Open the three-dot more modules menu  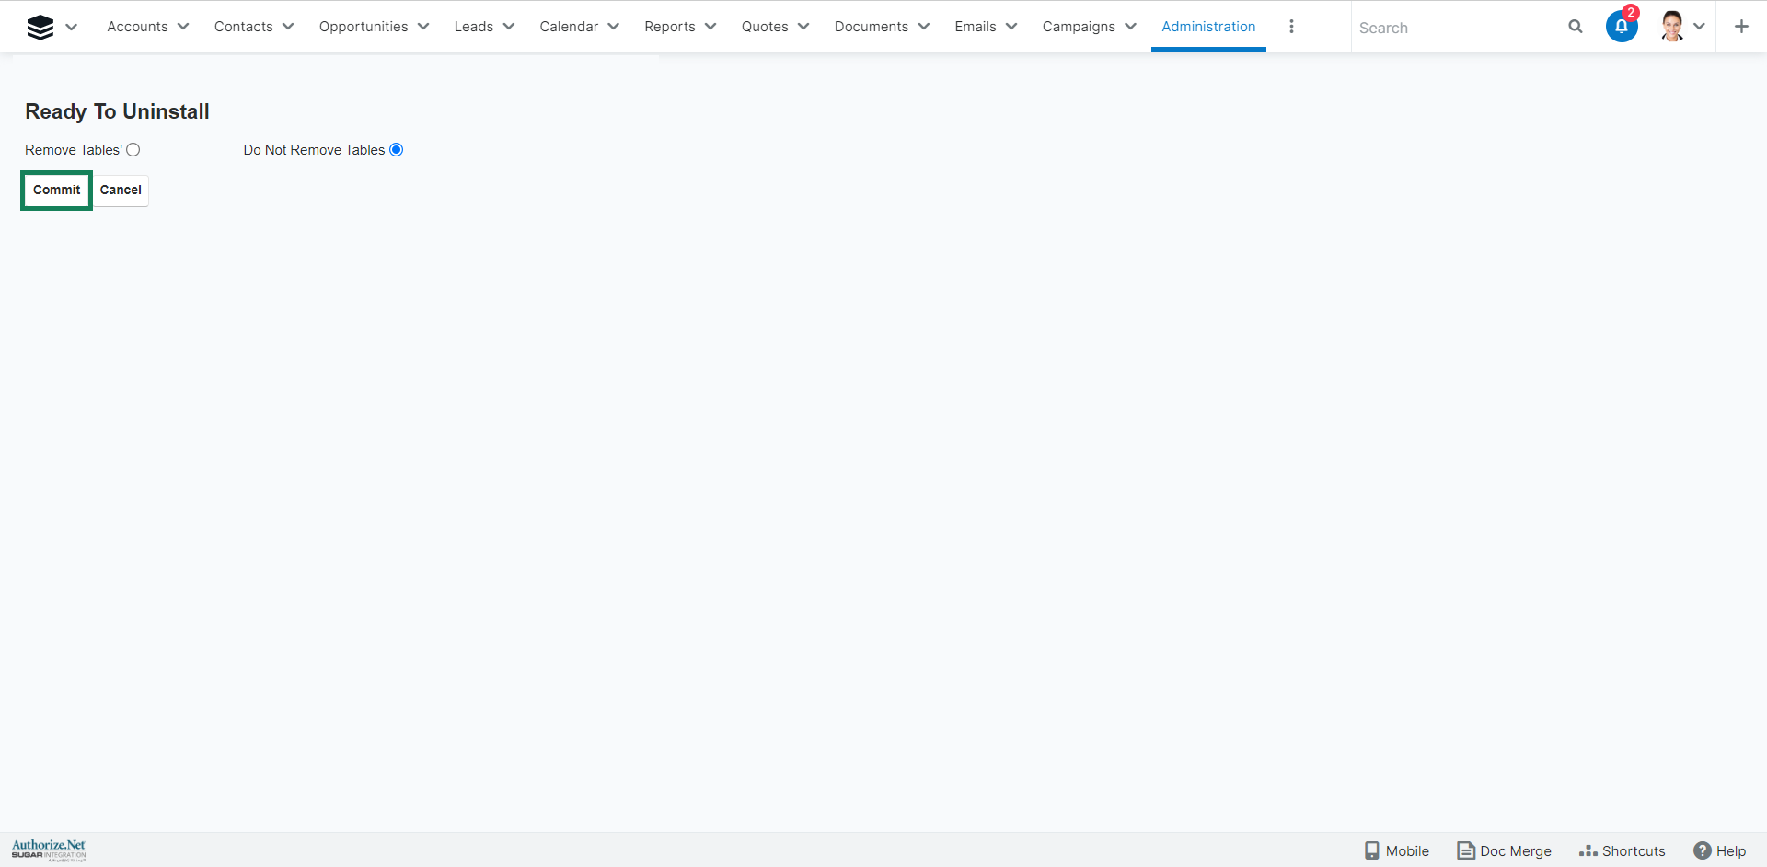click(x=1291, y=27)
